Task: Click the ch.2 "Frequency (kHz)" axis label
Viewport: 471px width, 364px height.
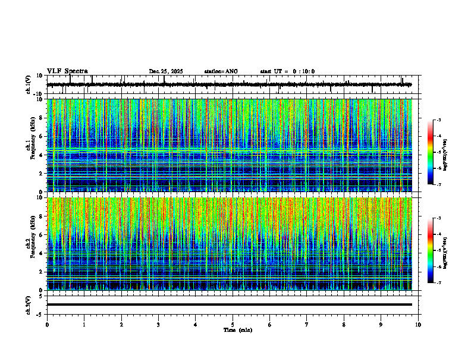Action: coord(33,237)
